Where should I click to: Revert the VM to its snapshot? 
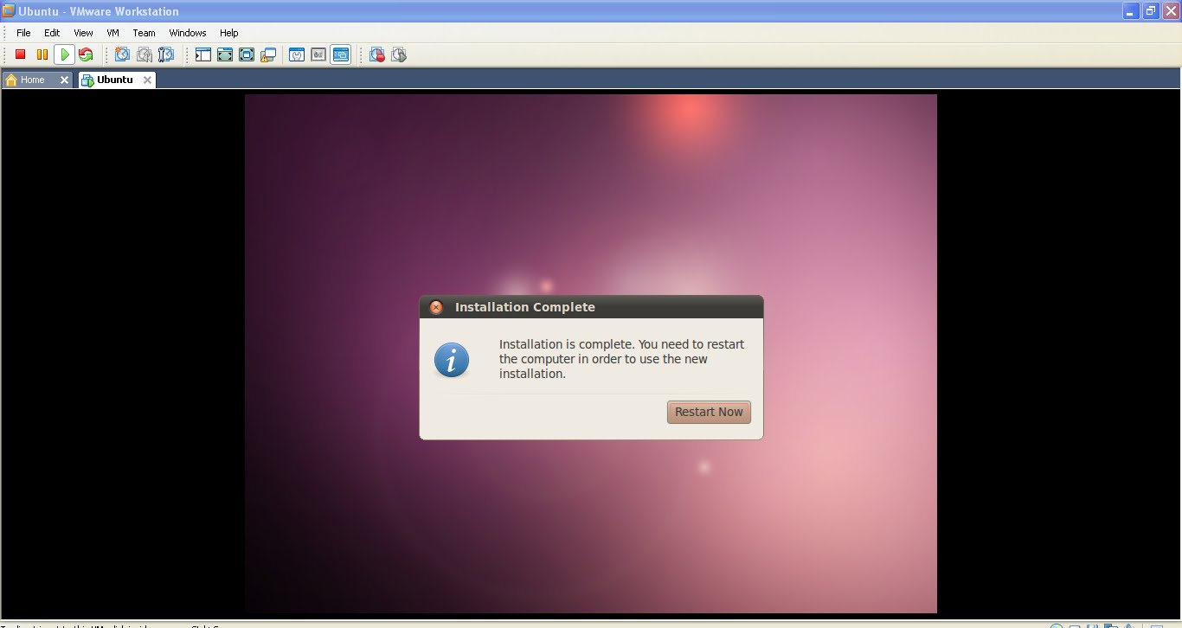coord(145,54)
